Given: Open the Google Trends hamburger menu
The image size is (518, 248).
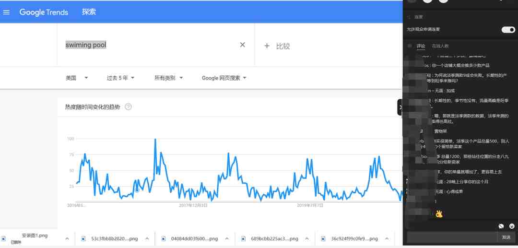Looking at the screenshot, I should pyautogui.click(x=6, y=12).
